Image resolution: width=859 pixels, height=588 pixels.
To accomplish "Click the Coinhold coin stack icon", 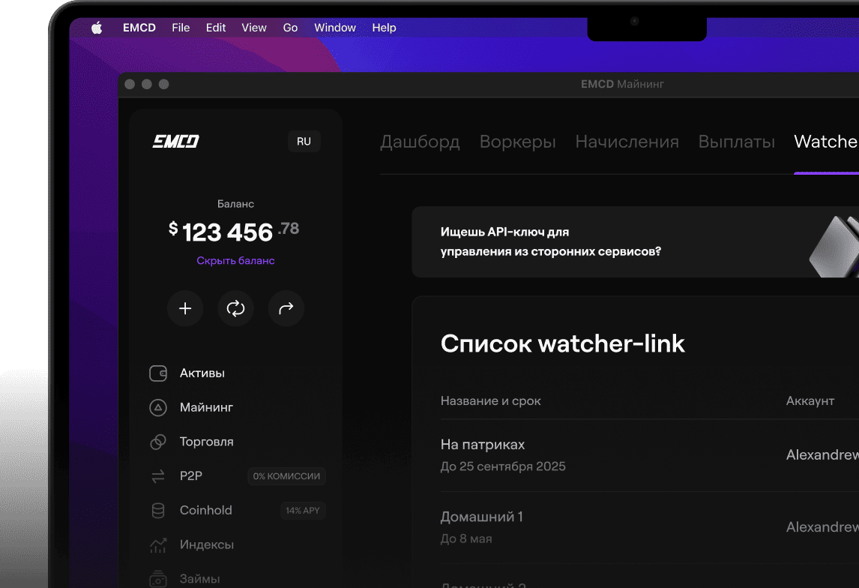I will click(158, 511).
